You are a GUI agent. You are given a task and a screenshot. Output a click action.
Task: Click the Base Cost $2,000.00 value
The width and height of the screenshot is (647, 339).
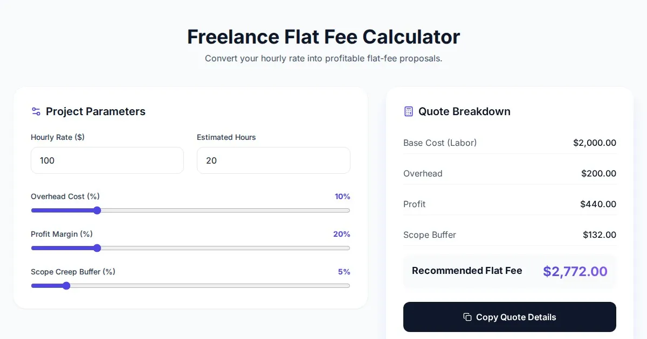[x=594, y=143]
